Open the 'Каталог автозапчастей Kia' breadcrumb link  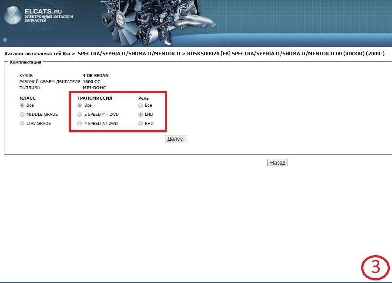click(37, 54)
